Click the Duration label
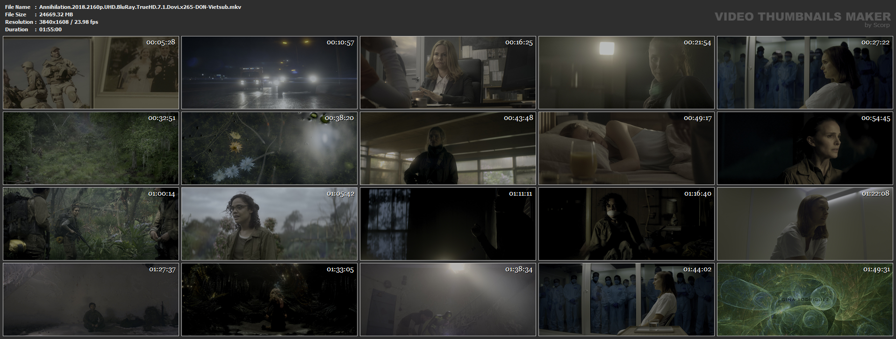The image size is (896, 339). coord(17,29)
